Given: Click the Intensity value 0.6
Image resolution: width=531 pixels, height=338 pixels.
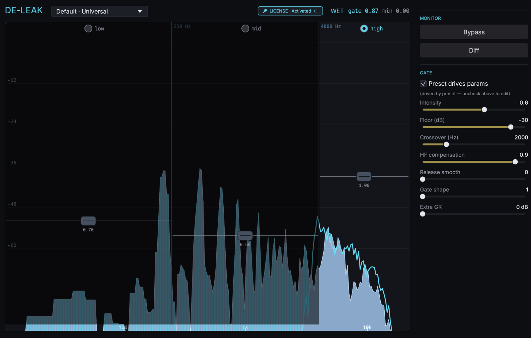Looking at the screenshot, I should tap(524, 103).
